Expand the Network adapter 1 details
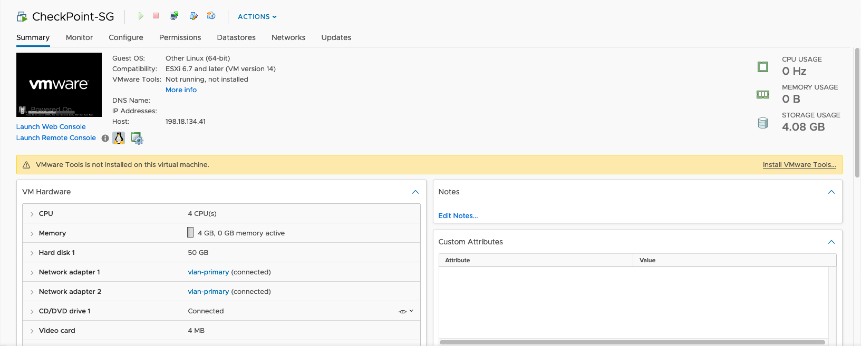Image resolution: width=861 pixels, height=346 pixels. coord(32,272)
